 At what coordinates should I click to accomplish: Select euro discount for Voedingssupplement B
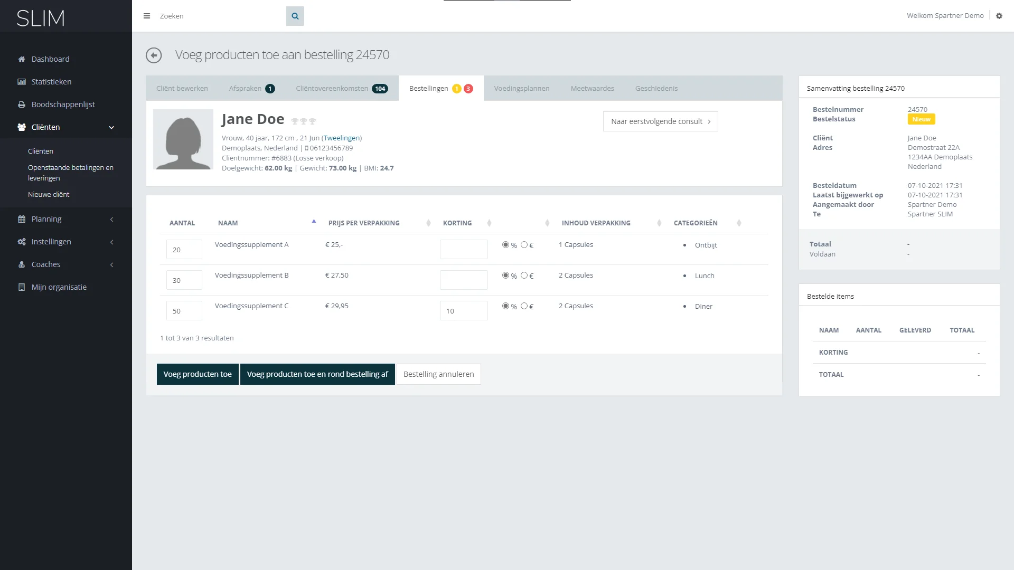pos(524,275)
